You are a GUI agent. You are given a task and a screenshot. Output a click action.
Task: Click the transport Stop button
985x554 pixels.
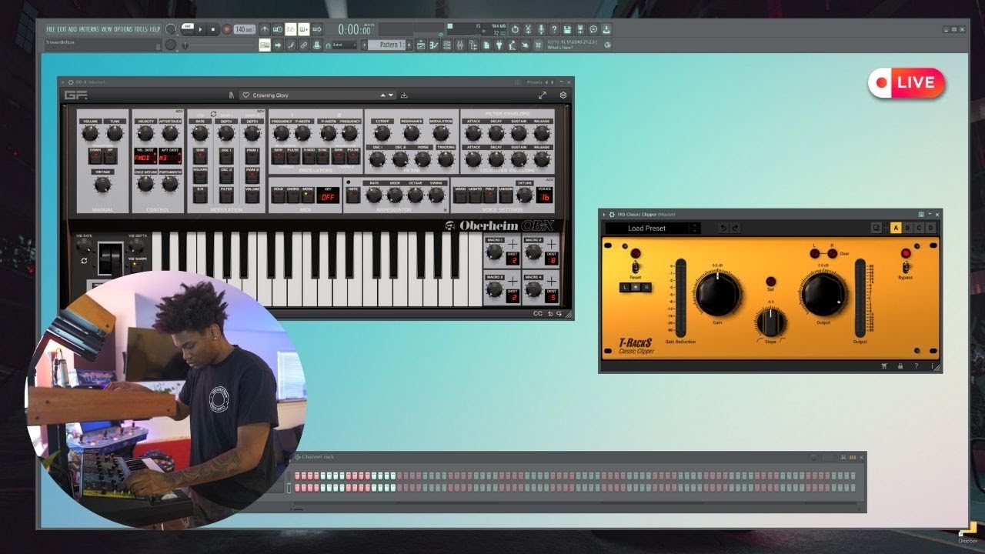tap(213, 29)
